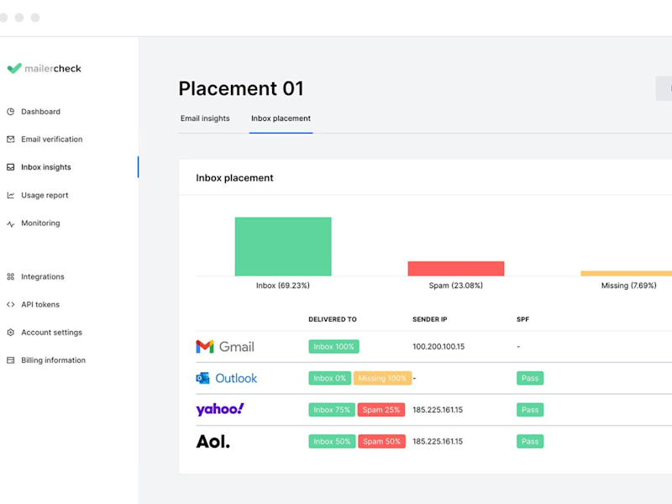
Task: Click the Spam (23.08%) chart label
Action: pos(456,286)
